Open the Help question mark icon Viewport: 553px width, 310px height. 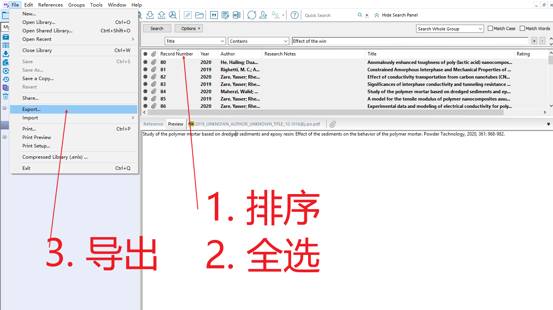point(294,15)
